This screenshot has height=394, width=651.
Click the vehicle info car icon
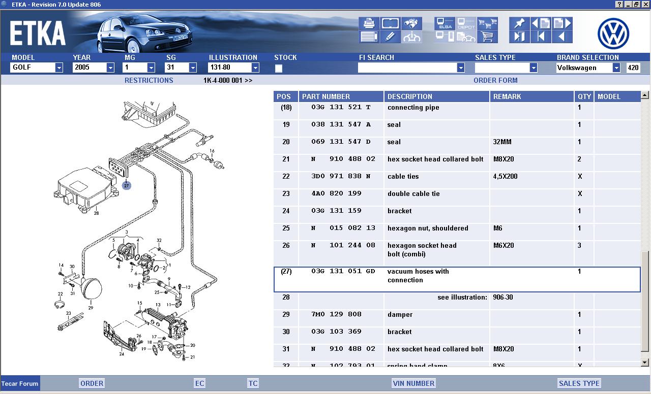pos(411,37)
